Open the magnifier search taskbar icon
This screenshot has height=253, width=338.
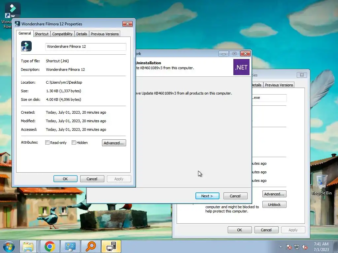pyautogui.click(x=91, y=246)
